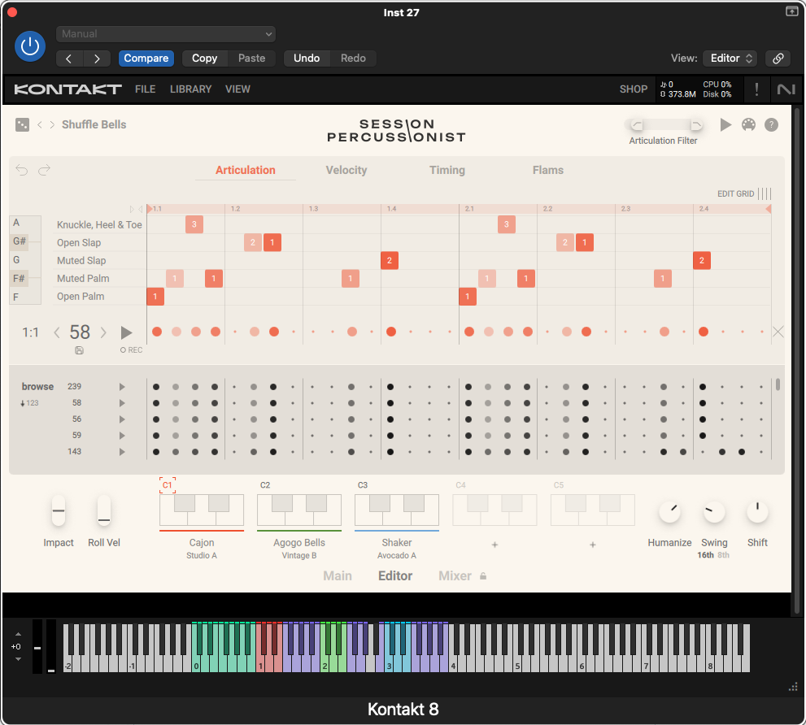Click the randomize dice icon near Shuffle Bells
The height and width of the screenshot is (725, 806).
22,125
